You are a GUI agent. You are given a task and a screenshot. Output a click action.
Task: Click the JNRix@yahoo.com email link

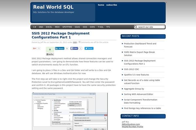pyautogui.click(x=131, y=124)
